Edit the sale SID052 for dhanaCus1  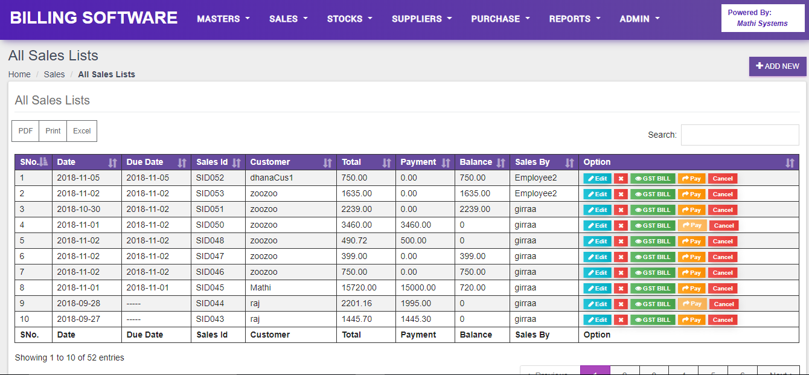point(596,178)
